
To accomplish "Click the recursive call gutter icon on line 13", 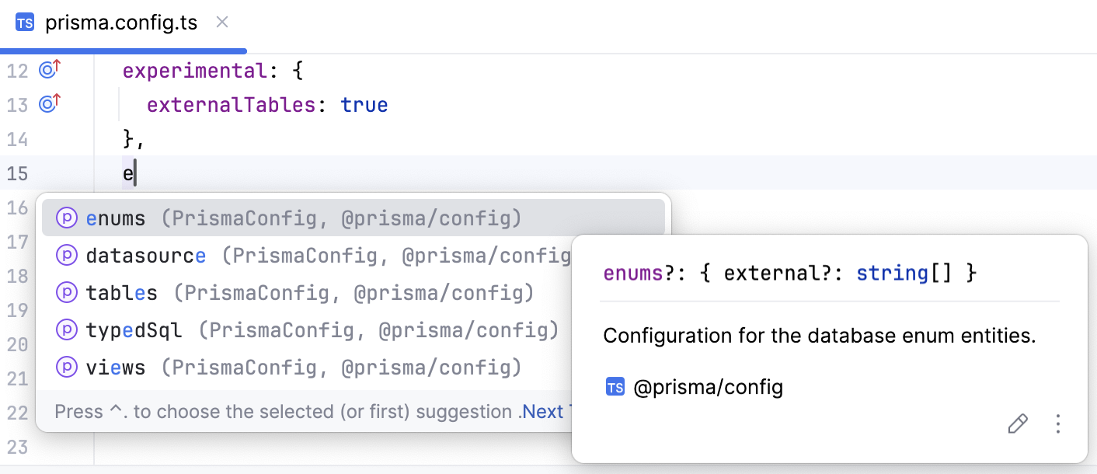I will click(47, 103).
